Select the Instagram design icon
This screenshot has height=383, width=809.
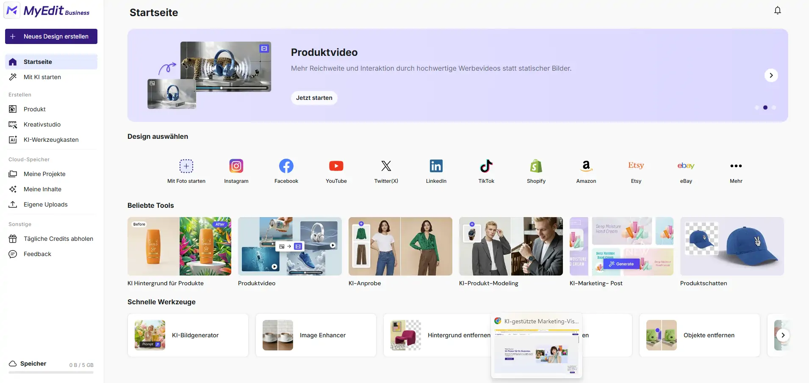236,166
